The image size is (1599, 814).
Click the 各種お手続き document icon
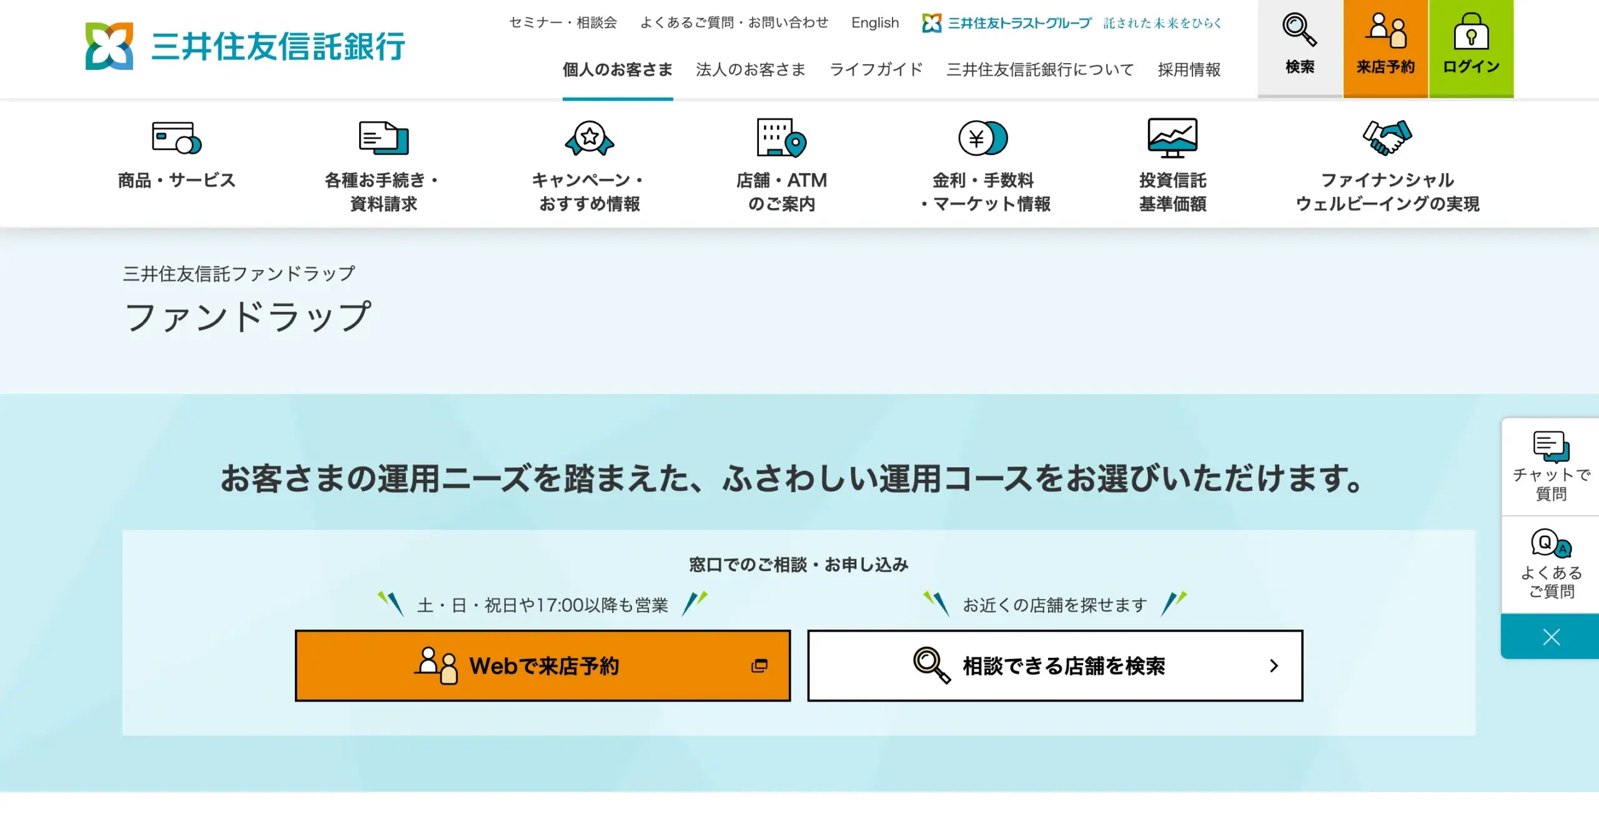[x=384, y=137]
